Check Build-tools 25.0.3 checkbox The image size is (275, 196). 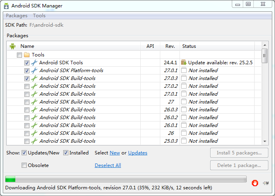coord(27,141)
